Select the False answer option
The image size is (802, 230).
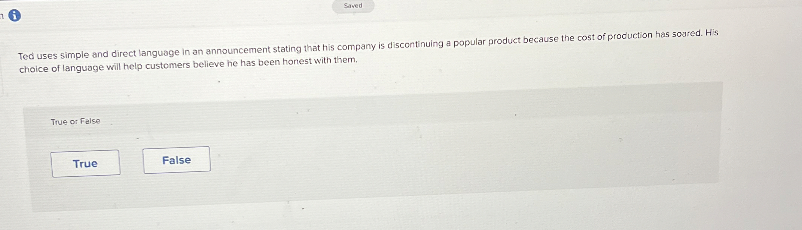176,160
